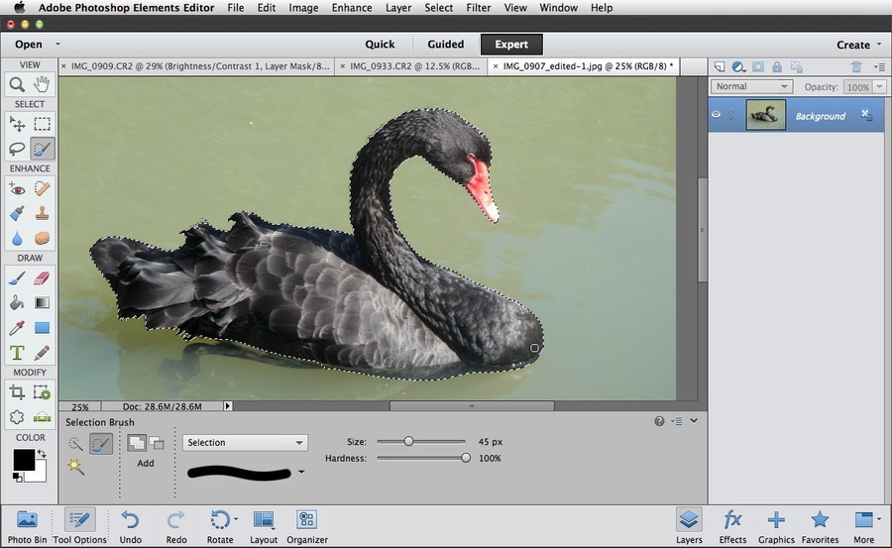The image size is (892, 548).
Task: Open the Opacity dropdown arrow
Action: coord(879,87)
